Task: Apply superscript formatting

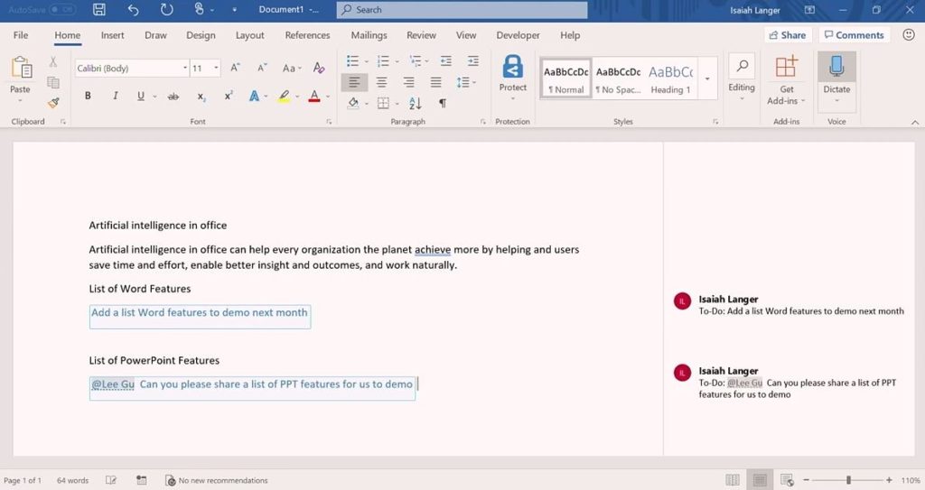Action: [x=229, y=97]
